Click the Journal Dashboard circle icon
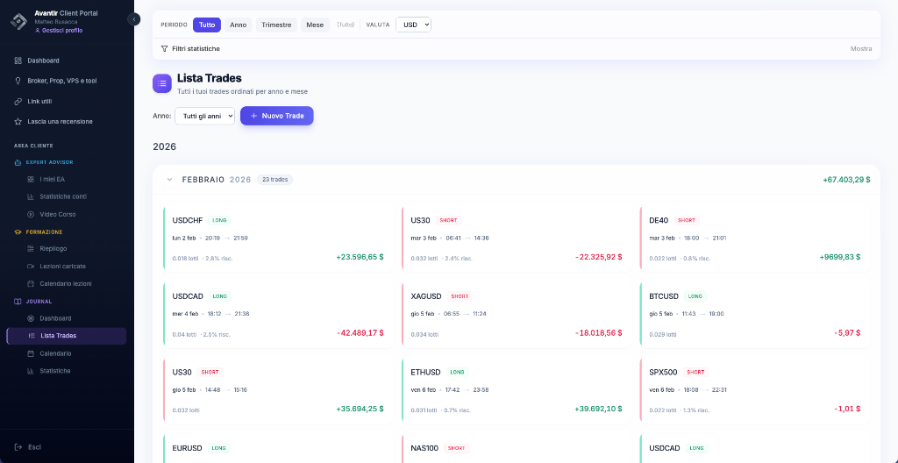Screen dimensions: 898x463 pos(31,318)
